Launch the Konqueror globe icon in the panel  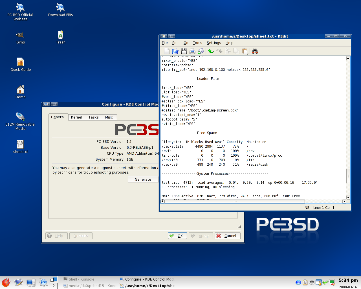[x=43, y=283]
